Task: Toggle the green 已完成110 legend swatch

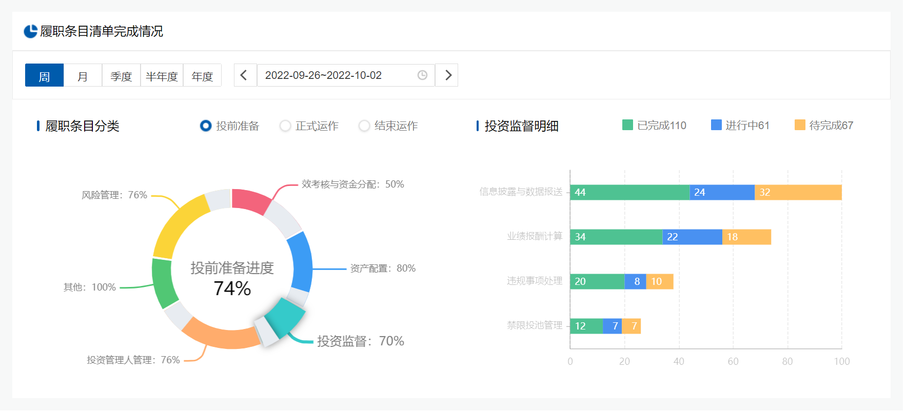Action: [x=627, y=125]
